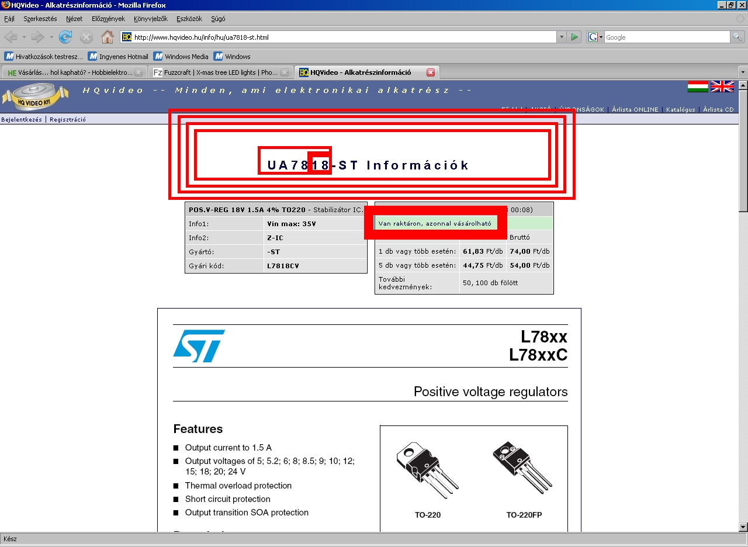Click the ST logo in the datasheet
The width and height of the screenshot is (748, 547).
[199, 345]
